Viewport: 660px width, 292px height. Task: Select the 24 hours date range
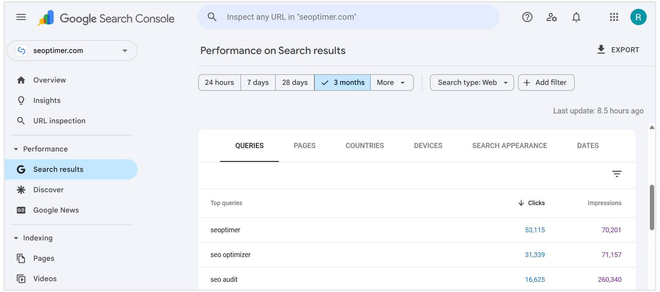pyautogui.click(x=219, y=83)
